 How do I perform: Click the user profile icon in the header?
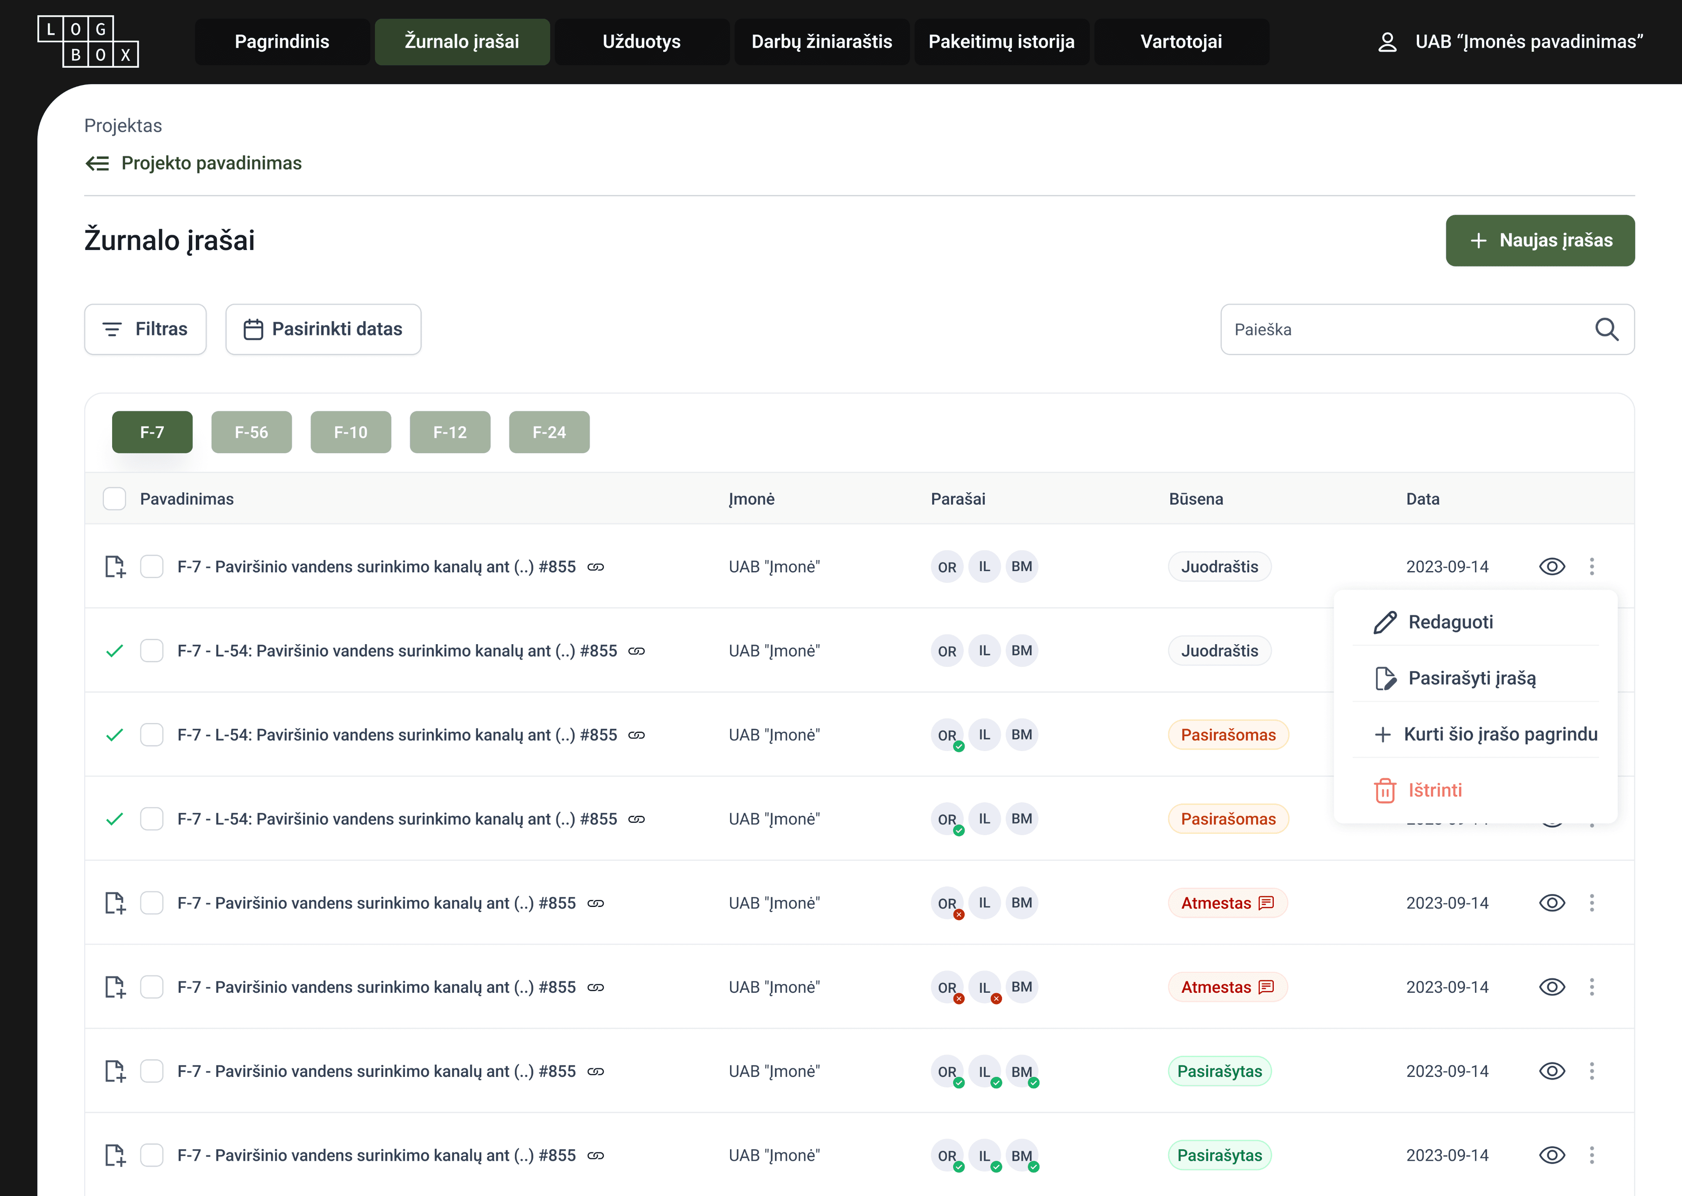pyautogui.click(x=1388, y=42)
